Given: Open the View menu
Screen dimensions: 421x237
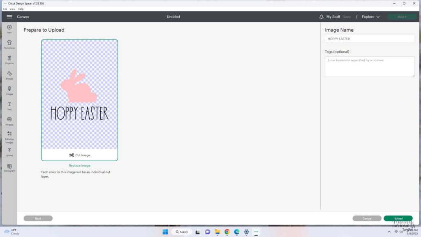Looking at the screenshot, I should pyautogui.click(x=12, y=9).
